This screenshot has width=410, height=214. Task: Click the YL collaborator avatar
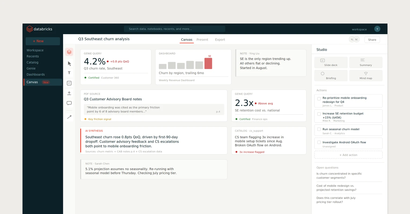click(352, 40)
